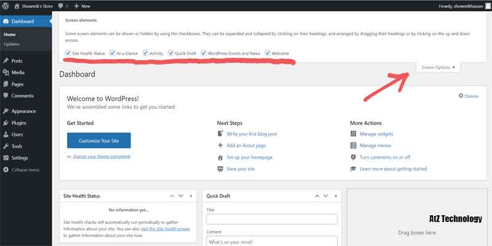492x246 pixels.
Task: Click the Quick Draft Title input field
Action: [x=272, y=219]
